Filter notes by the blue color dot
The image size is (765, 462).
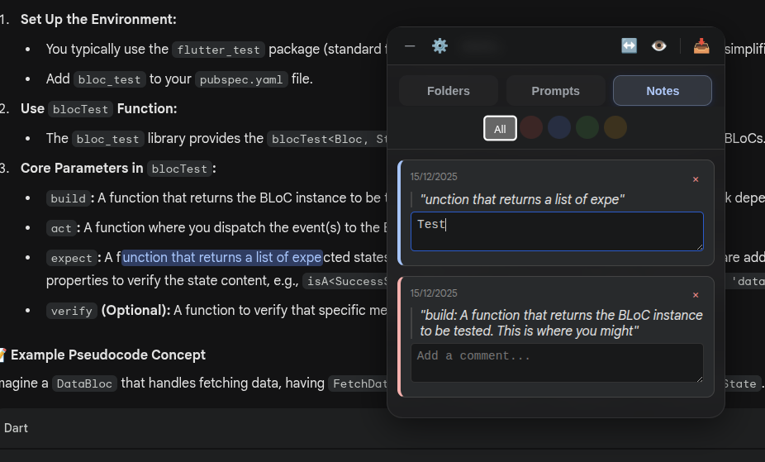tap(559, 128)
